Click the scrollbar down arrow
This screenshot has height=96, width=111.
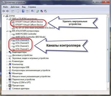(x=108, y=89)
